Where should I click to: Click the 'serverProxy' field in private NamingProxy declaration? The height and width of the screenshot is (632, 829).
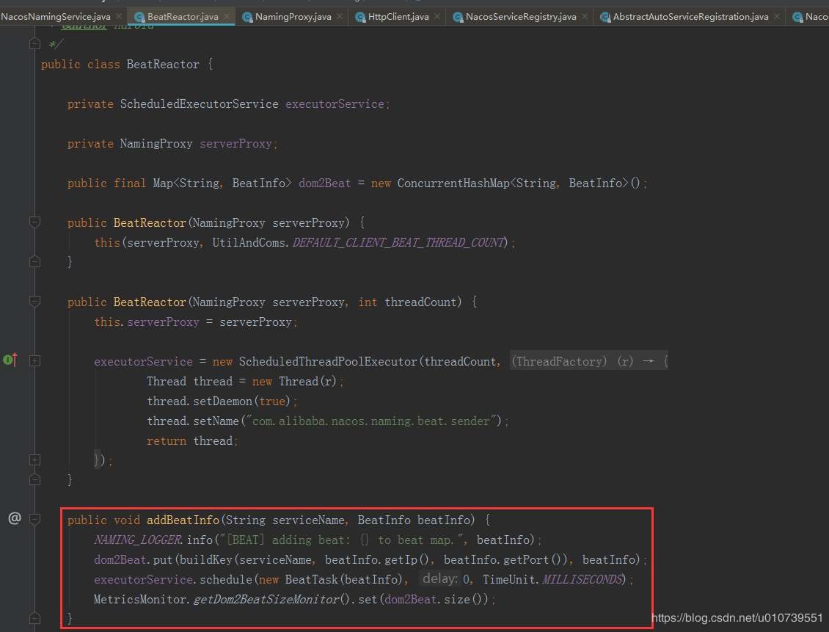[x=235, y=144]
